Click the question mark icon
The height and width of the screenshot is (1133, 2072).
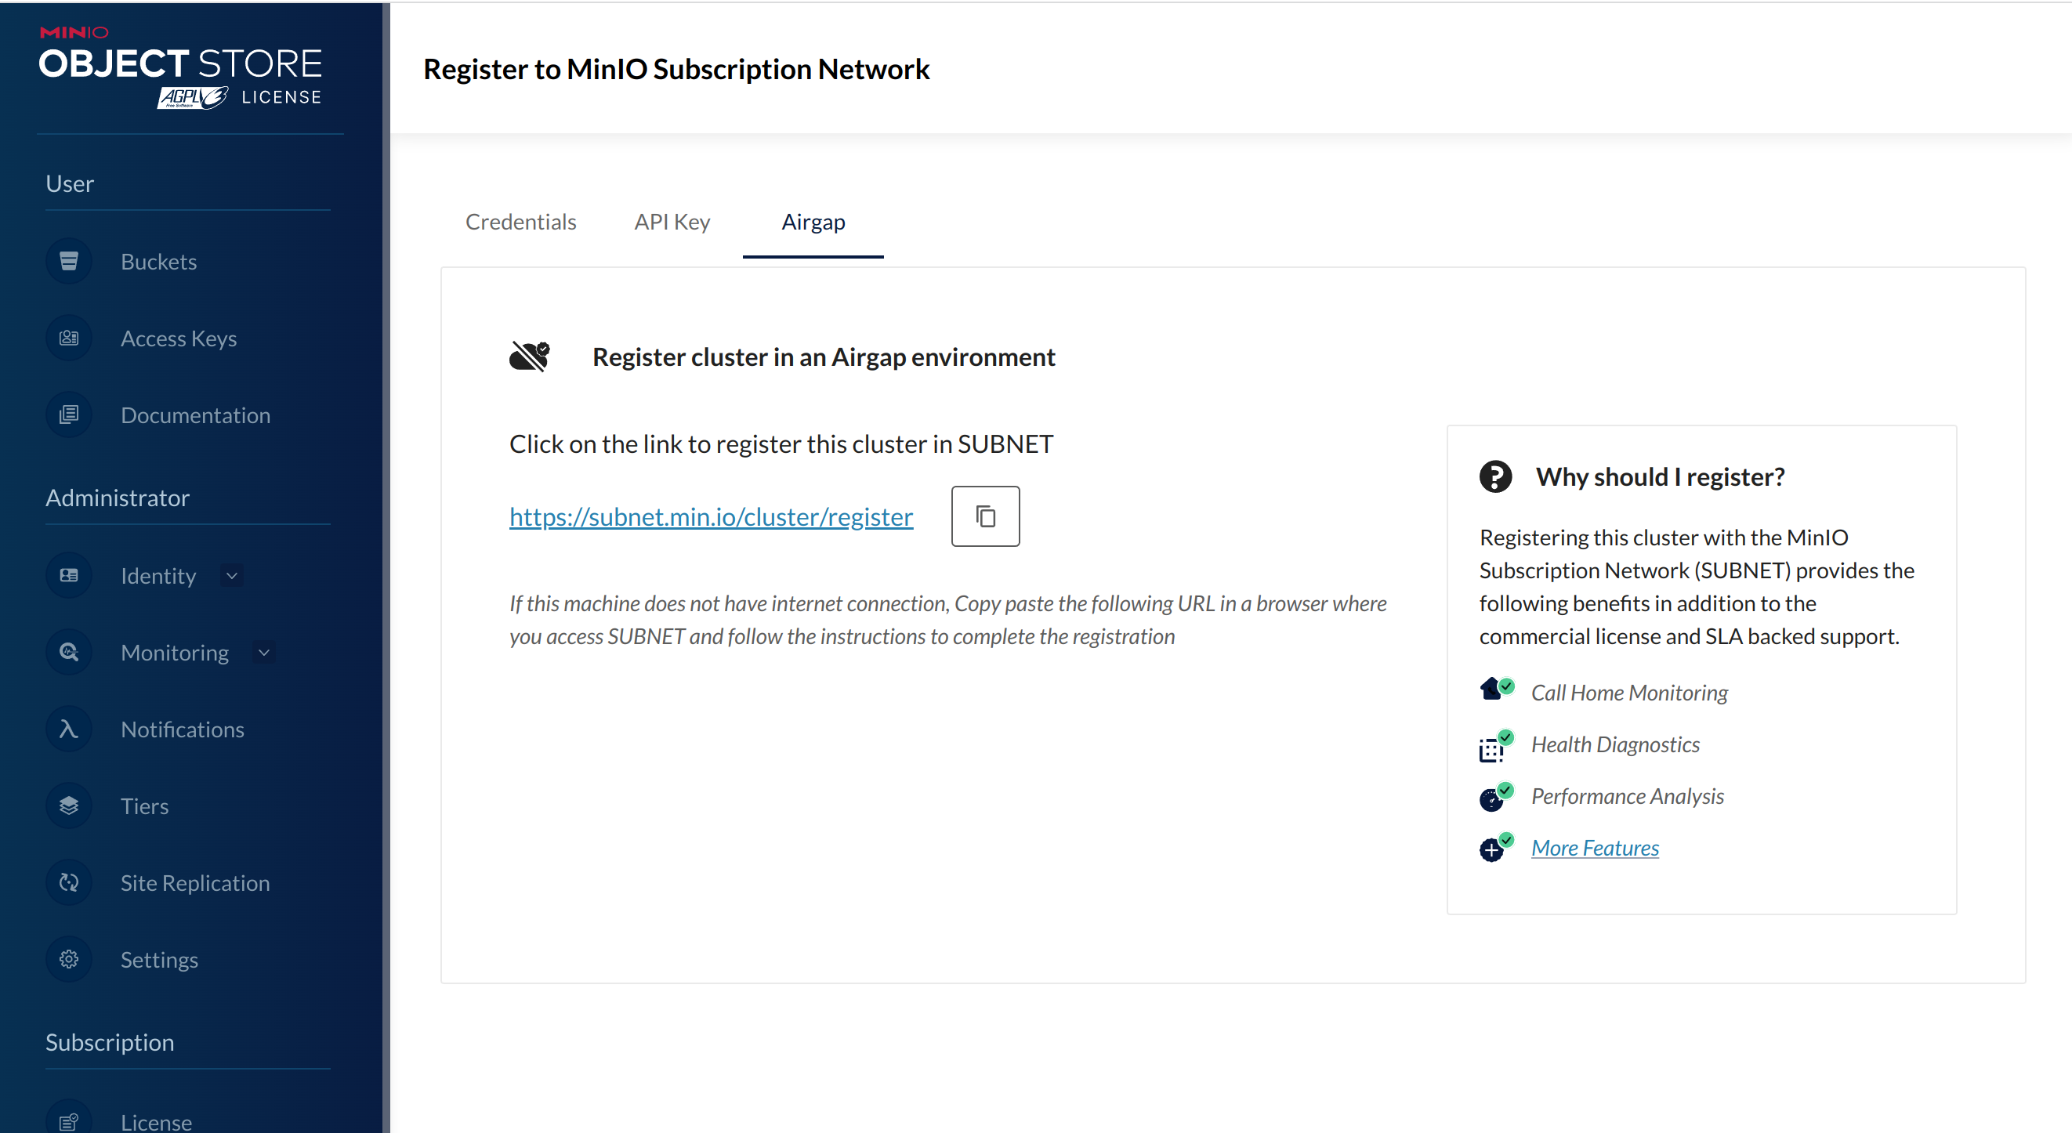[x=1494, y=476]
